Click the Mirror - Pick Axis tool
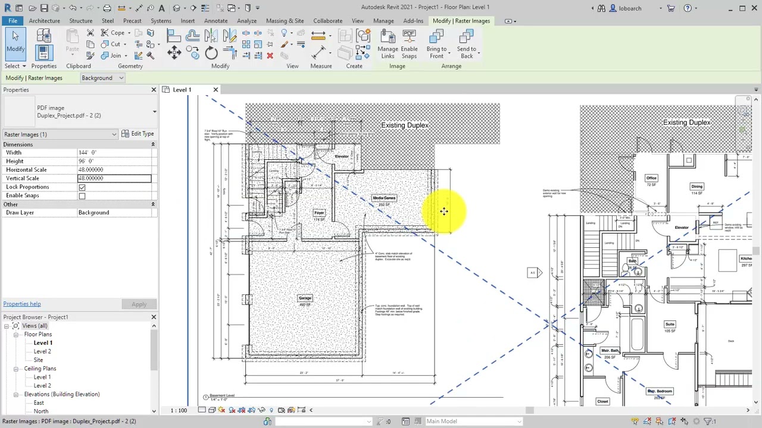 point(211,36)
